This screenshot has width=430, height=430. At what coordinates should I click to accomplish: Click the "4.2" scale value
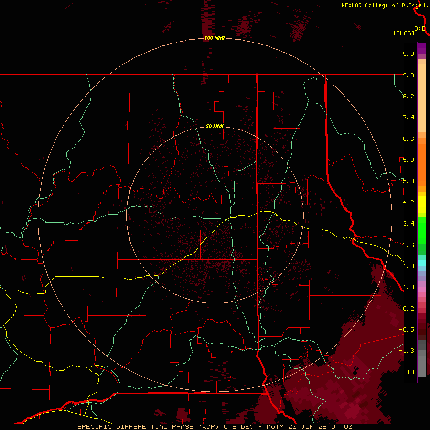(x=408, y=203)
